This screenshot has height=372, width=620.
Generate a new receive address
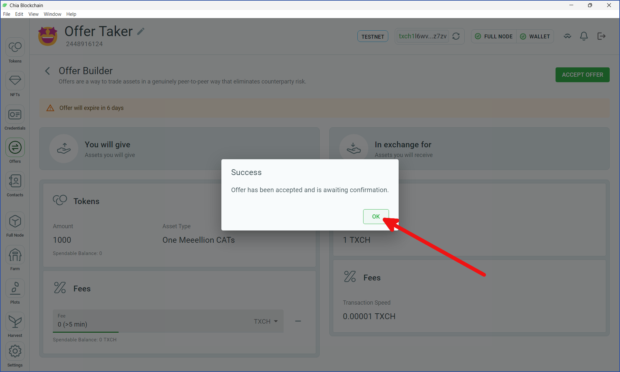point(456,36)
